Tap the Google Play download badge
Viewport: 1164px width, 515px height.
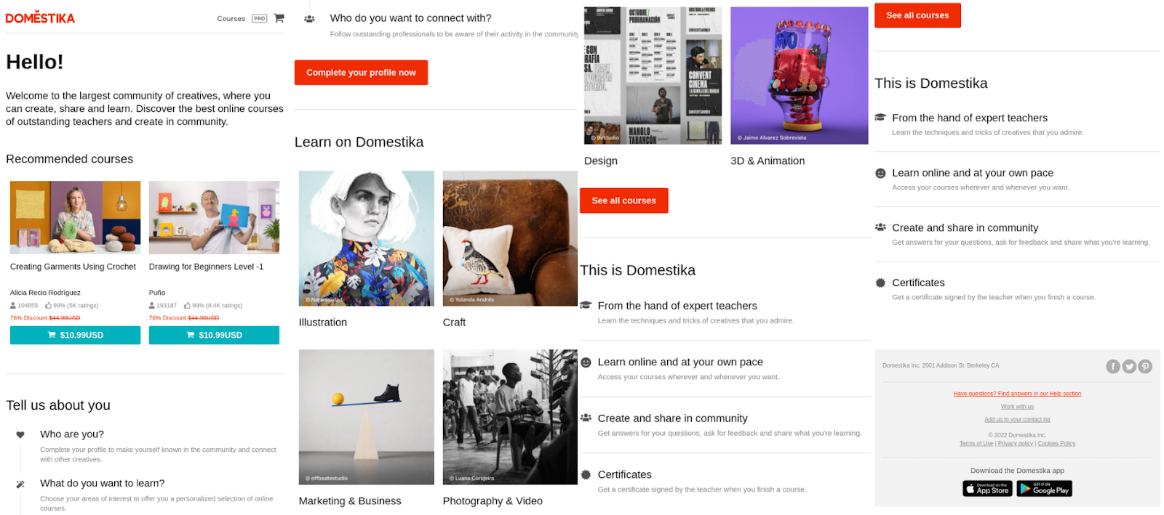(1044, 489)
